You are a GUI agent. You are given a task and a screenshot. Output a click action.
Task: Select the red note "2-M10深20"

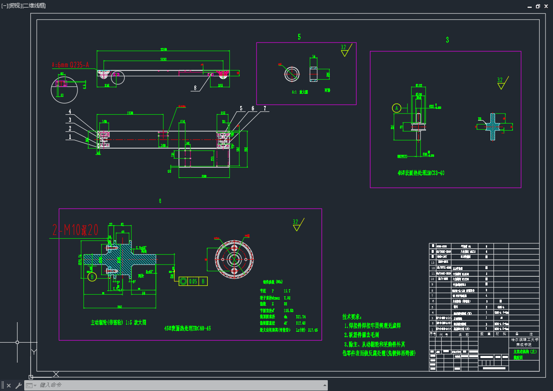click(75, 230)
